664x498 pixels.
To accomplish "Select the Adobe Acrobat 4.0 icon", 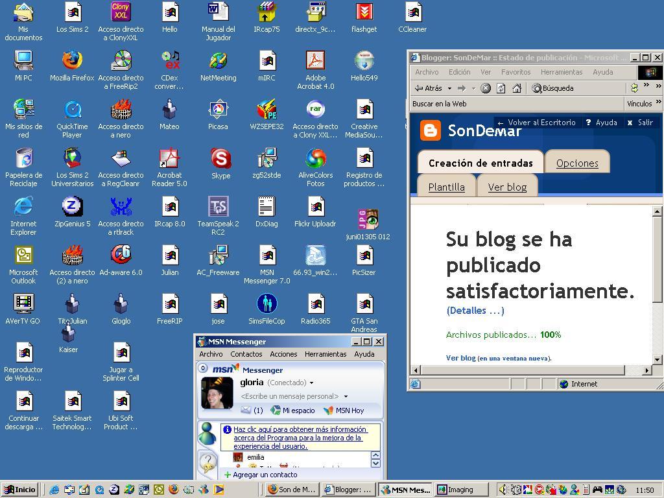I will tap(316, 70).
